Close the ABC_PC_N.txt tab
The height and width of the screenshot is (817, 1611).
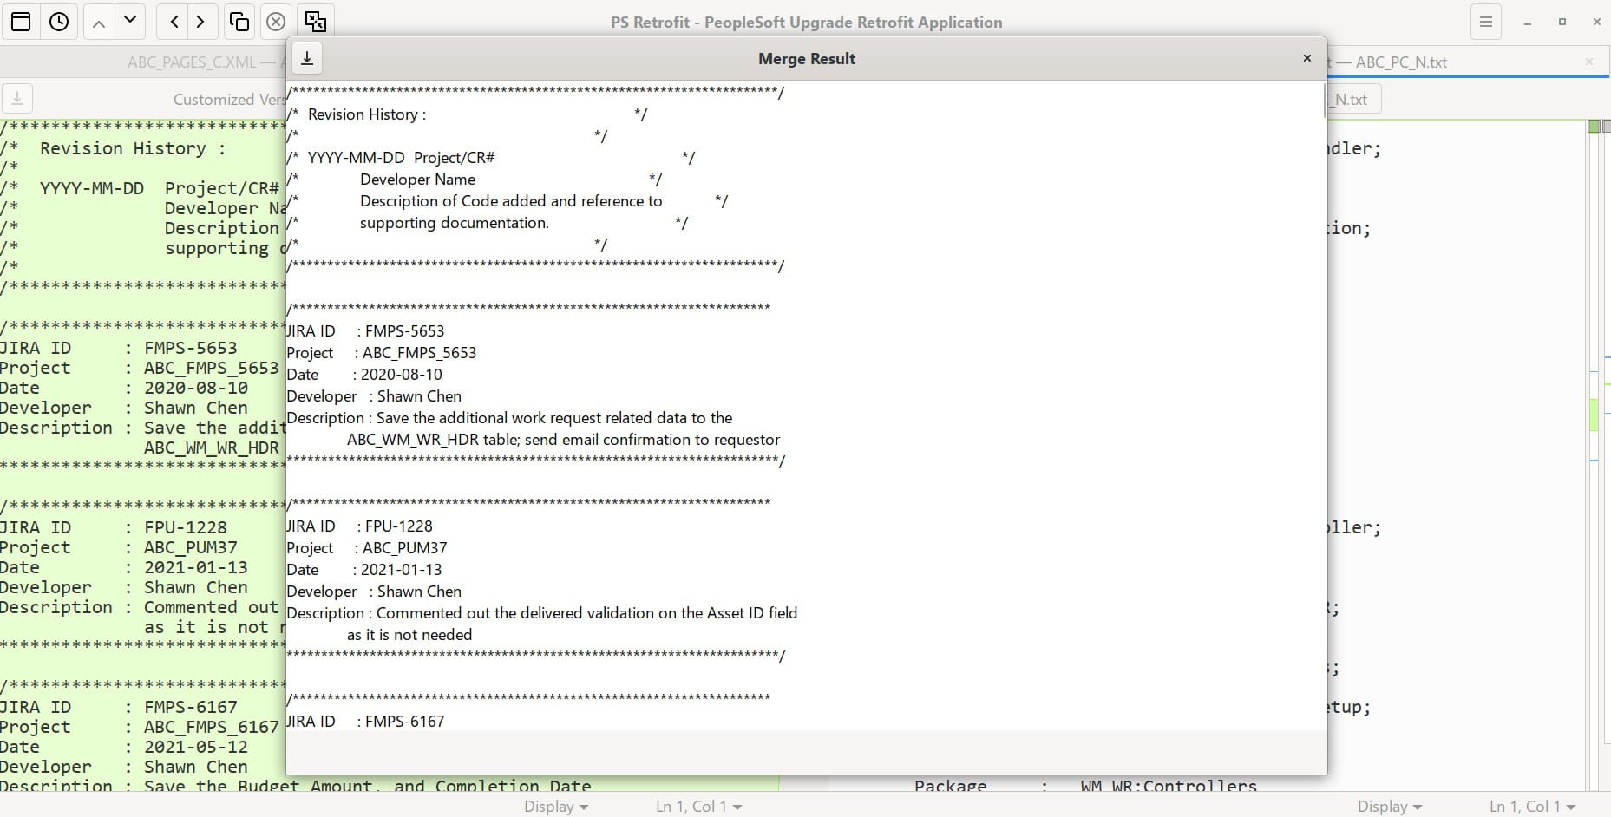[1588, 62]
